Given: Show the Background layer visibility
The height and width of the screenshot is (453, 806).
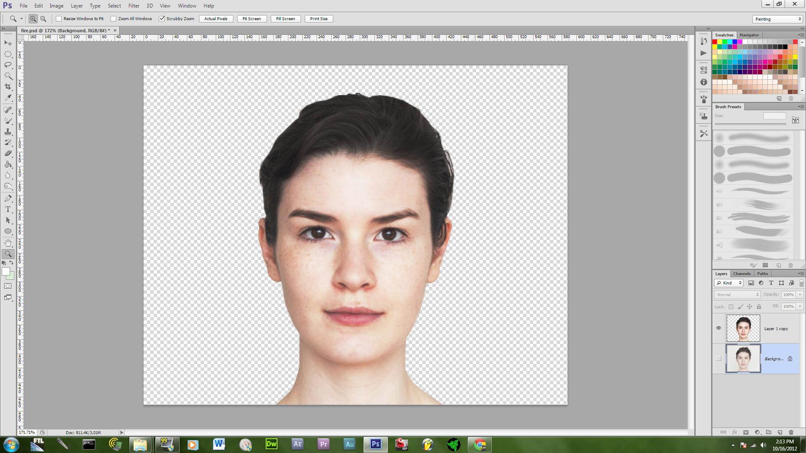Looking at the screenshot, I should pos(718,358).
